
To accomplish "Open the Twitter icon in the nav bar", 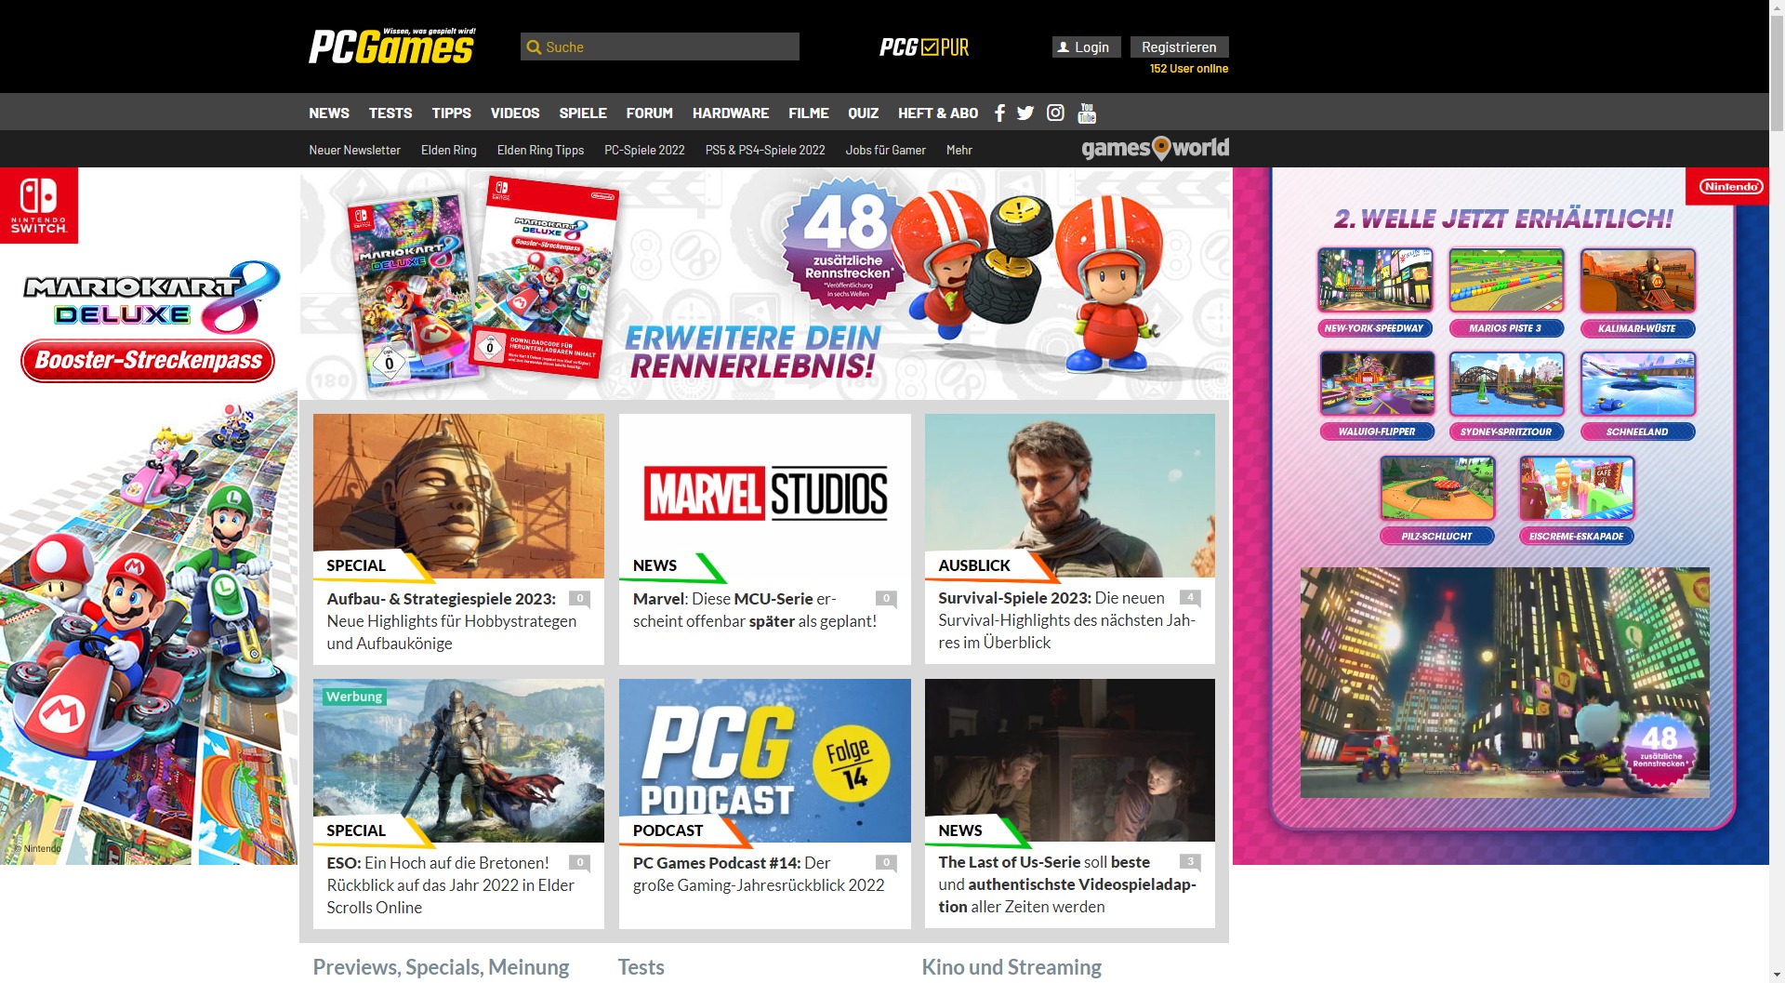I will [x=1025, y=113].
